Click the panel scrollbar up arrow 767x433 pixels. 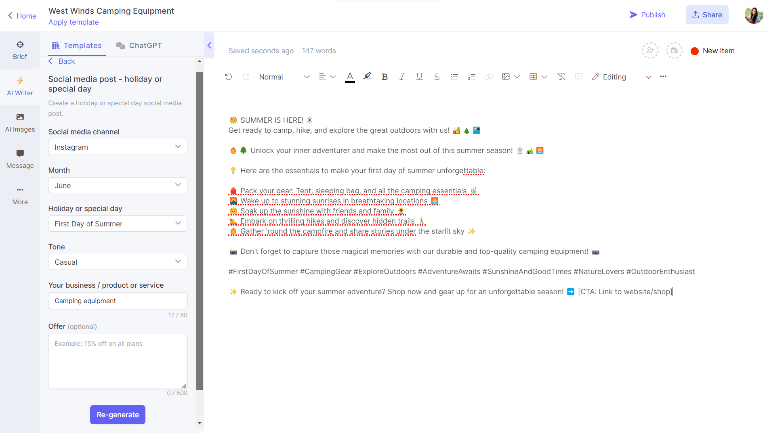(x=200, y=61)
